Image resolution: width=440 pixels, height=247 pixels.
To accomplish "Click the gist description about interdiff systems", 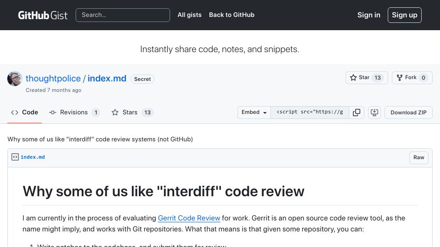I will tap(100, 139).
